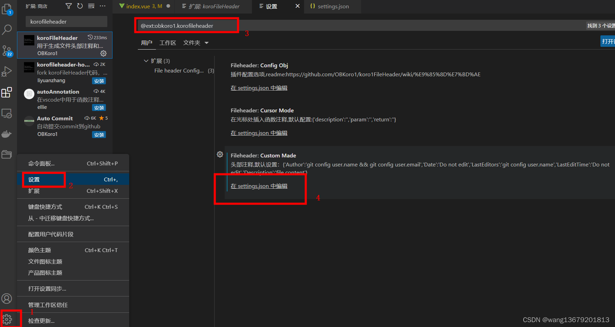Viewport: 615px width, 327px height.
Task: Click the autoAnnotation extension avatar
Action: click(x=29, y=94)
